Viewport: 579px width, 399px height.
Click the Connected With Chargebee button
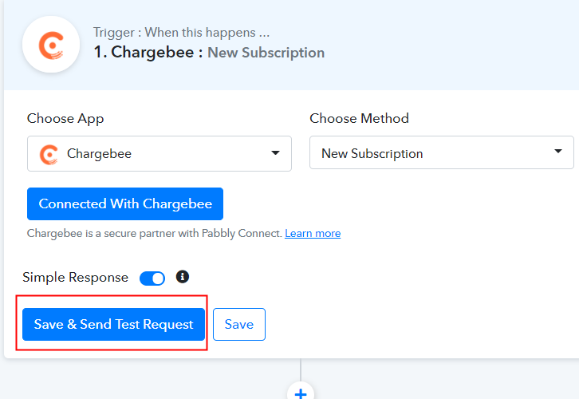(125, 204)
